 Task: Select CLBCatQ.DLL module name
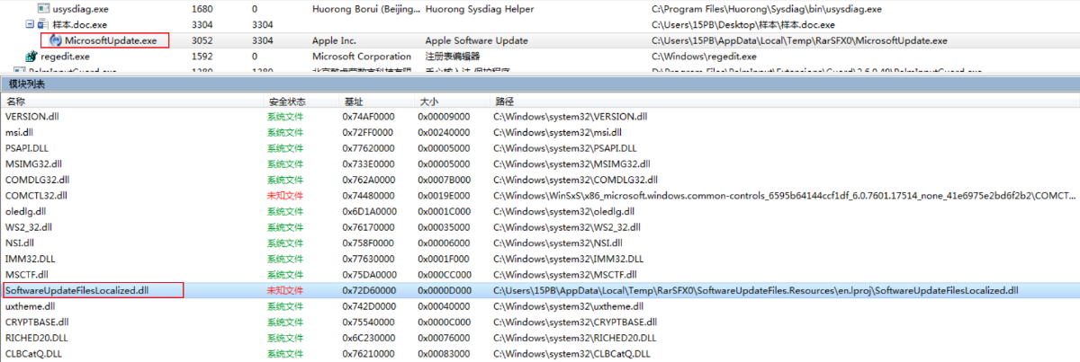pos(33,353)
